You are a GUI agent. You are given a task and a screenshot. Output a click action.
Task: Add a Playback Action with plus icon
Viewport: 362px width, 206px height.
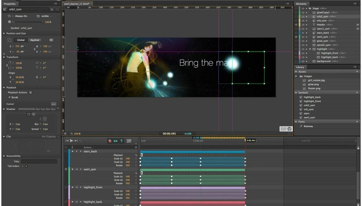[x=31, y=92]
